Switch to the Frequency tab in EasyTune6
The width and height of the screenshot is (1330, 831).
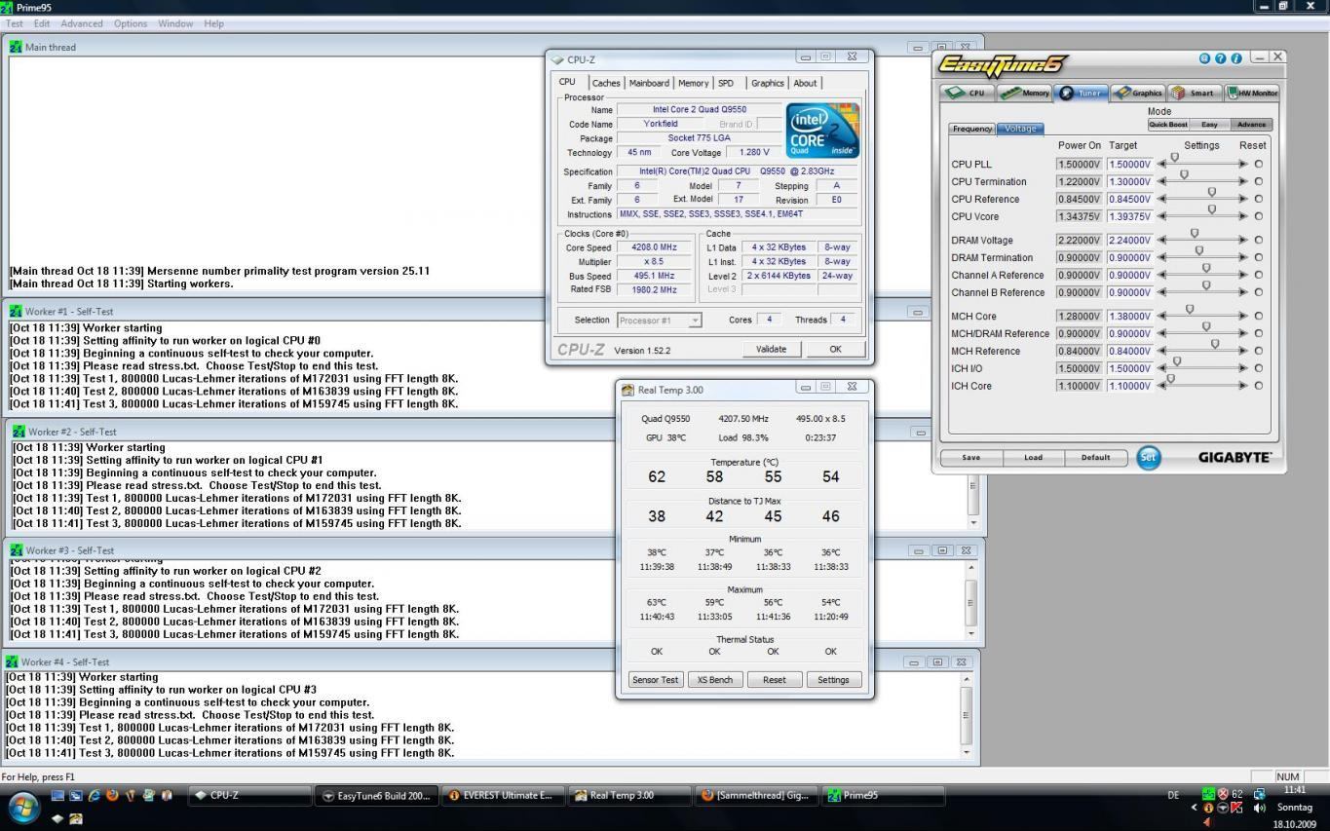click(972, 129)
